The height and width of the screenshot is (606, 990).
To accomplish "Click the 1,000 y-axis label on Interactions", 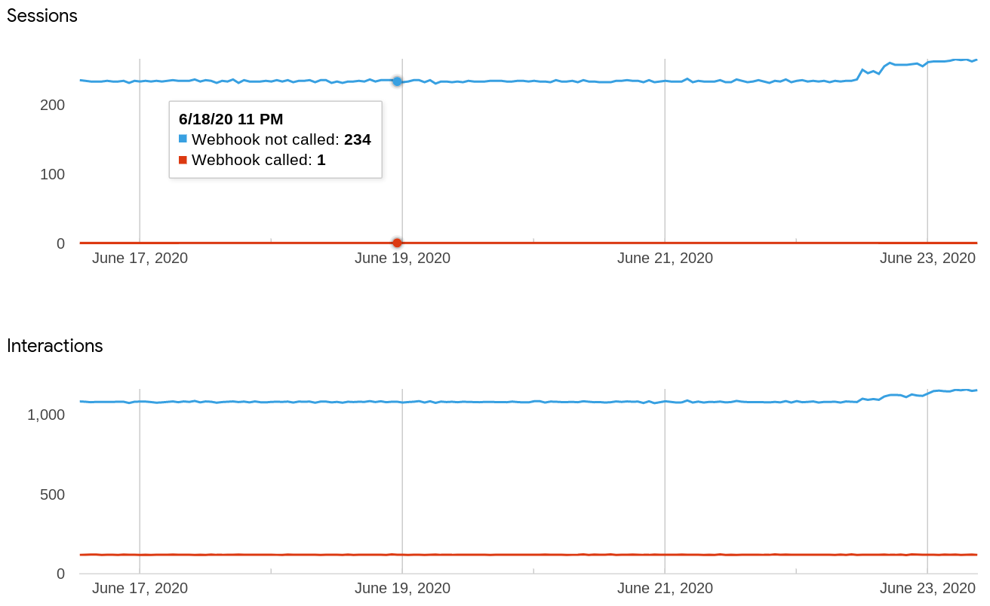I will [45, 415].
